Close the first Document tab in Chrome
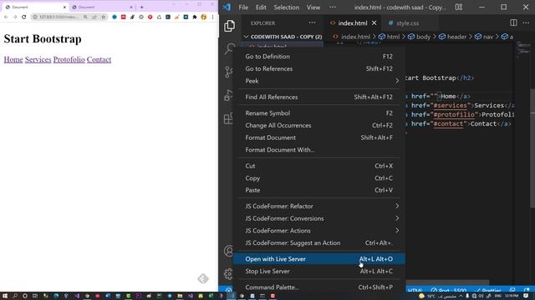 64,7
